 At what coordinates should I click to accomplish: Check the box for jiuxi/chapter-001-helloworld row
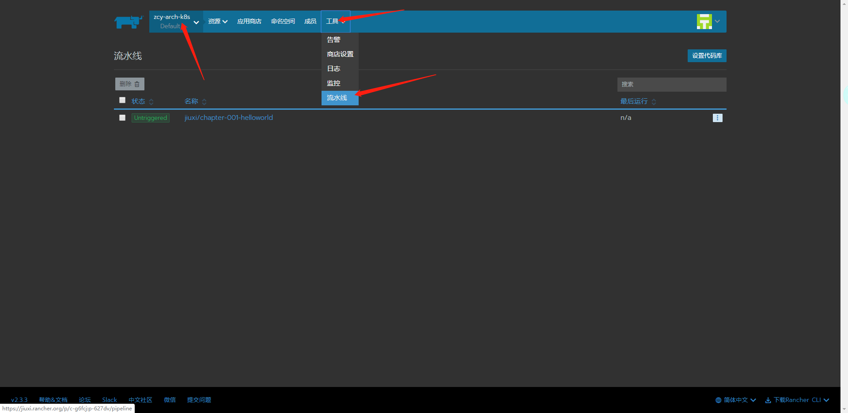click(x=122, y=118)
